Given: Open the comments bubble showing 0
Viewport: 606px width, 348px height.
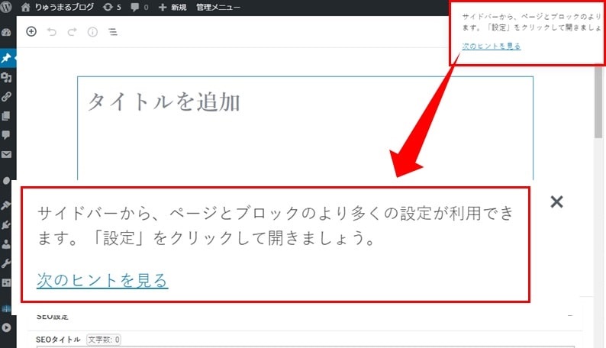Looking at the screenshot, I should pos(139,7).
